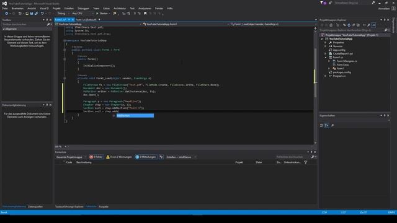Click the Show All Files icon in Solution Explorer
Image resolution: width=397 pixels, height=223 pixels.
click(358, 25)
